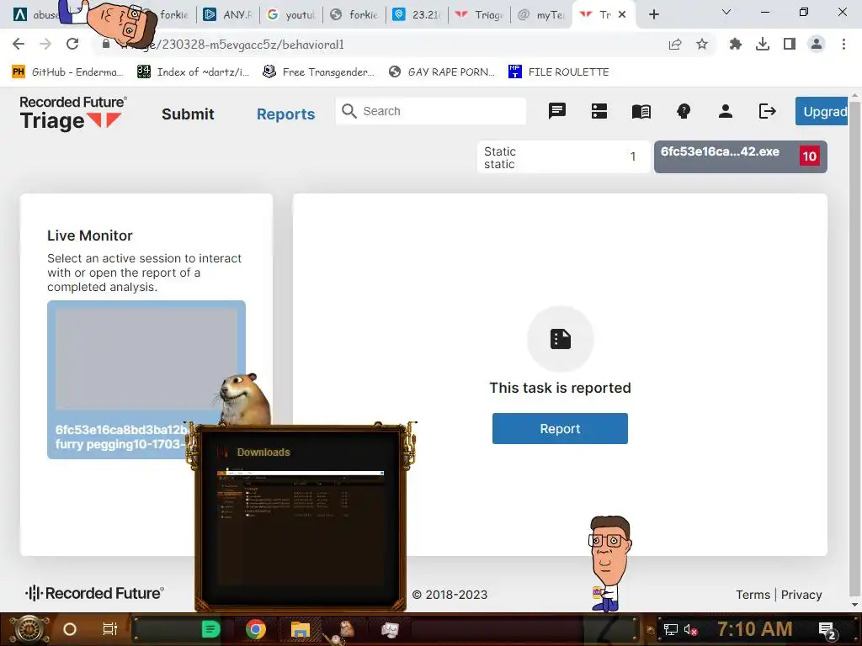Click the Recorded Future footer logo

pyautogui.click(x=94, y=593)
